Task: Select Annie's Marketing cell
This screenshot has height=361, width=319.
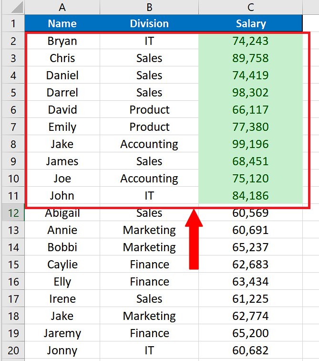Action: [x=149, y=230]
